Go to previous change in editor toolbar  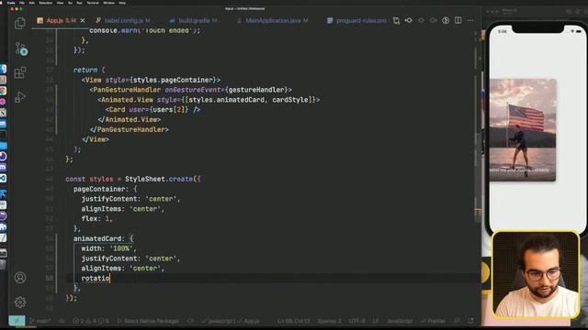click(421, 20)
